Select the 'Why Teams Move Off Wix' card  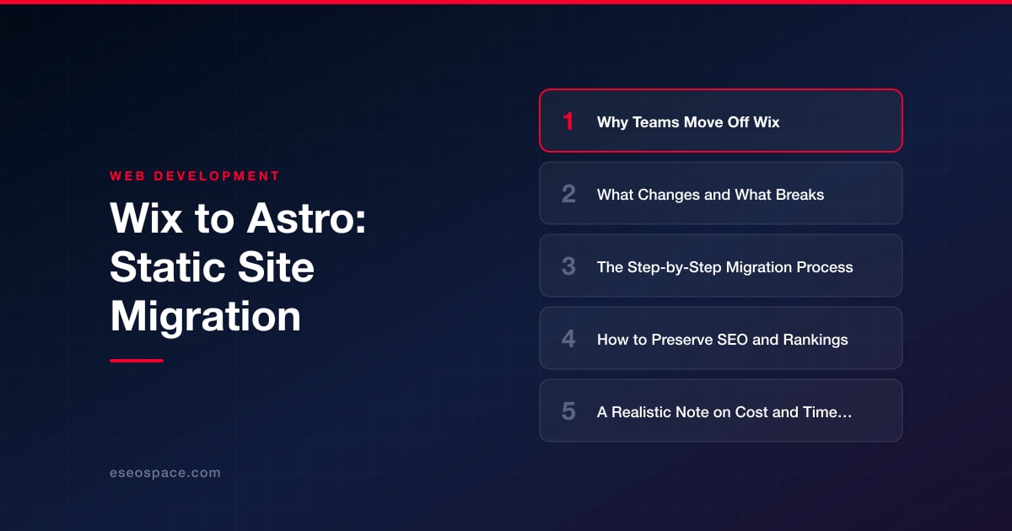click(721, 121)
